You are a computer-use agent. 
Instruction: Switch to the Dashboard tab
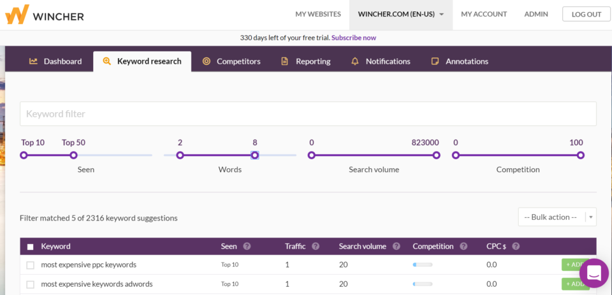[55, 61]
